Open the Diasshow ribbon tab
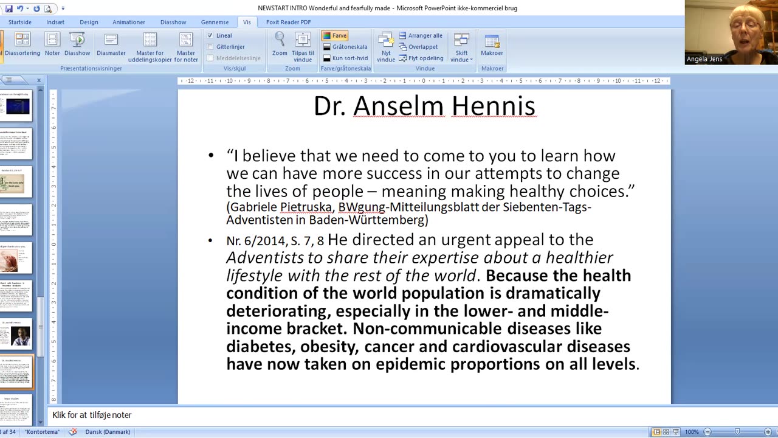This screenshot has width=778, height=438. click(173, 22)
